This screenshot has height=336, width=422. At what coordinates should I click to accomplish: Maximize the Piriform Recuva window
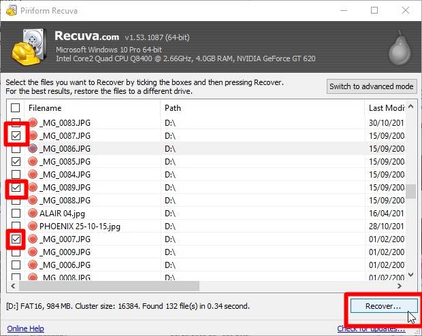click(x=374, y=10)
